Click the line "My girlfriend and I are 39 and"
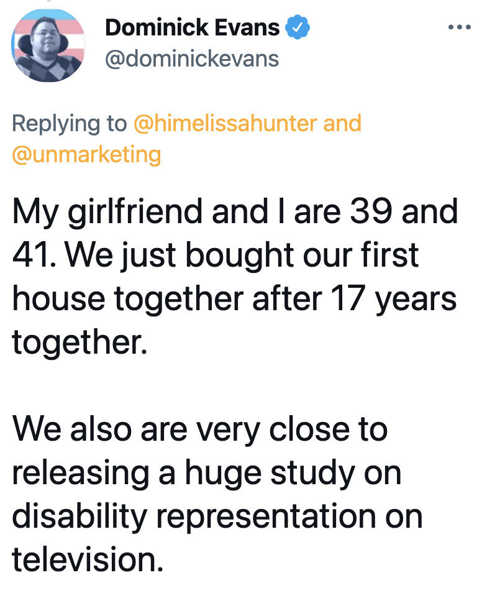The width and height of the screenshot is (482, 593). [x=235, y=212]
